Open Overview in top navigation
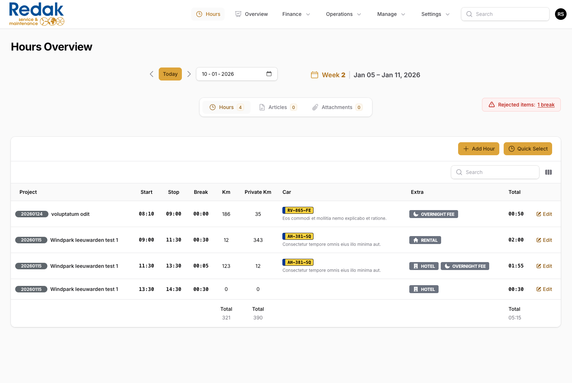Viewport: 572px width, 383px height. click(x=252, y=14)
